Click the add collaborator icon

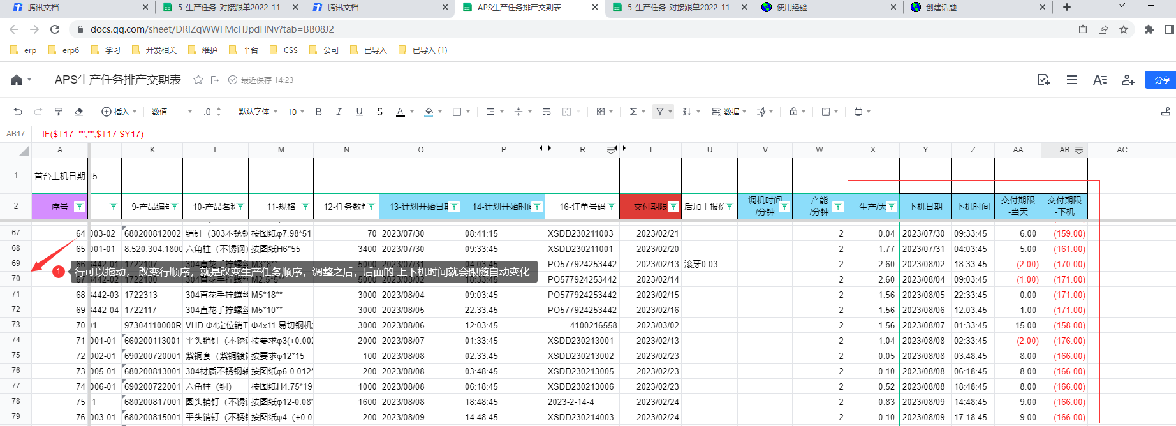coord(1128,80)
